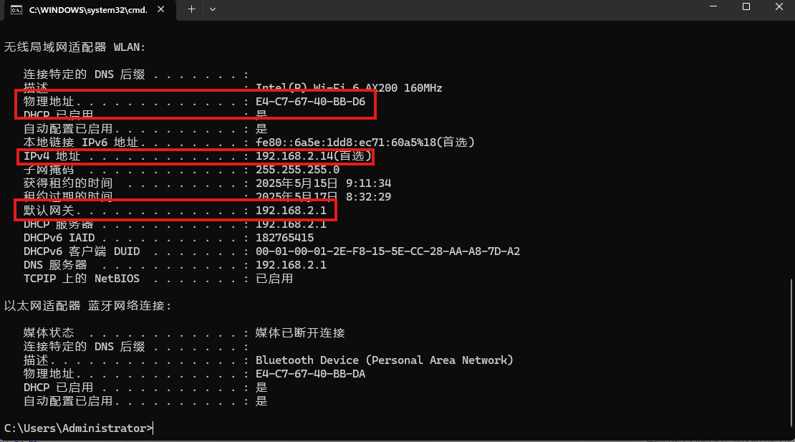Click the DHCPv6 IAID value 182765415
Viewport: 795px width, 442px height.
[x=284, y=238]
